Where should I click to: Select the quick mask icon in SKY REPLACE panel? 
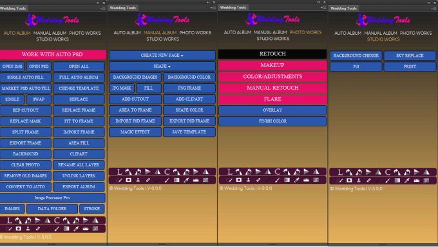pos(349,181)
